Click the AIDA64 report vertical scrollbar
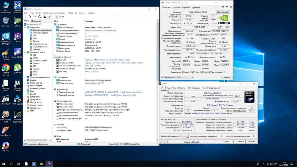The width and height of the screenshot is (297, 167). (157, 51)
